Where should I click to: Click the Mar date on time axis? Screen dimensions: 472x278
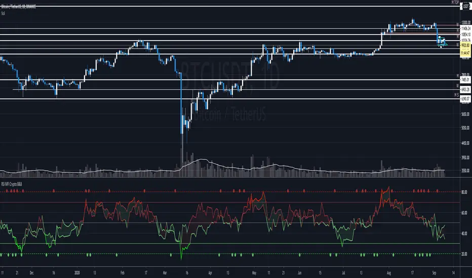165,273
